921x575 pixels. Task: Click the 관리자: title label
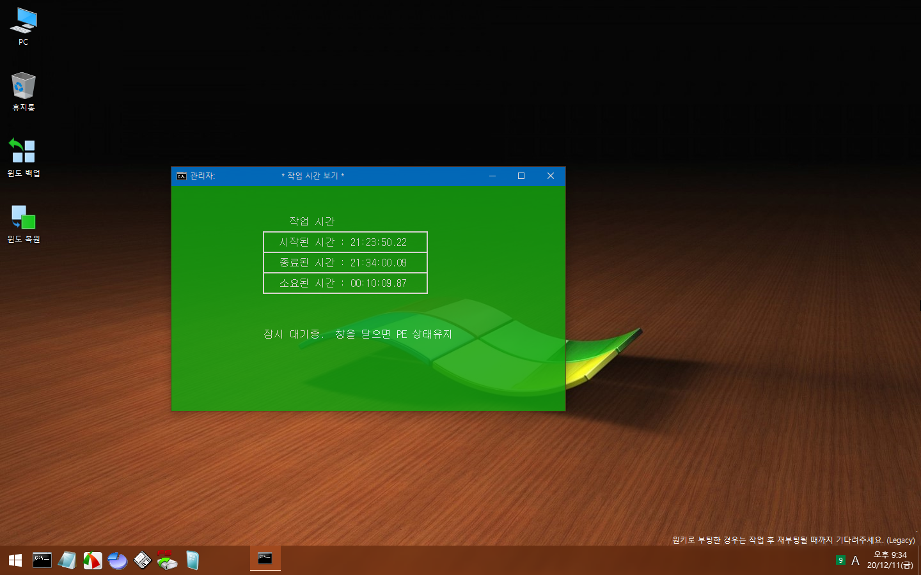tap(203, 176)
